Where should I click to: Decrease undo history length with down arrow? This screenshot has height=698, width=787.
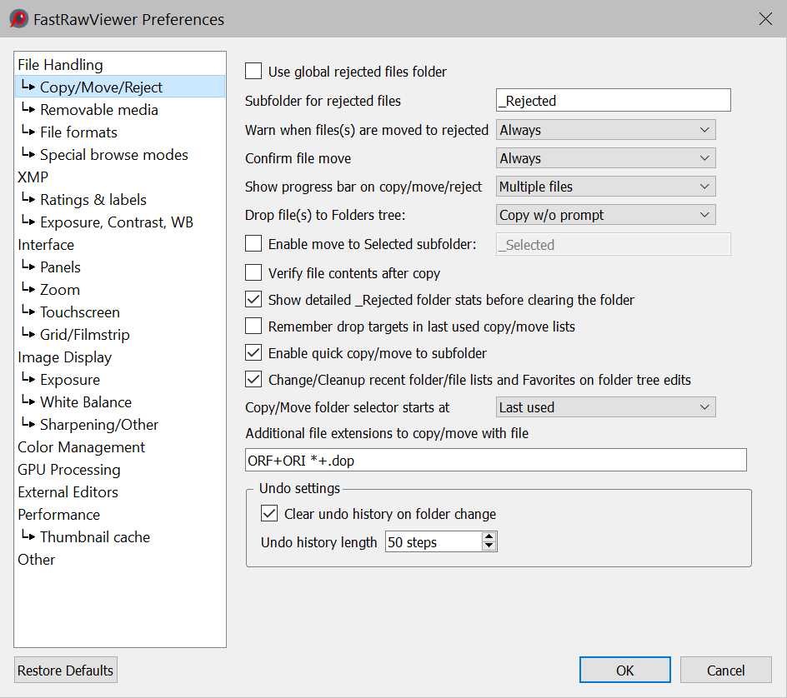(489, 547)
